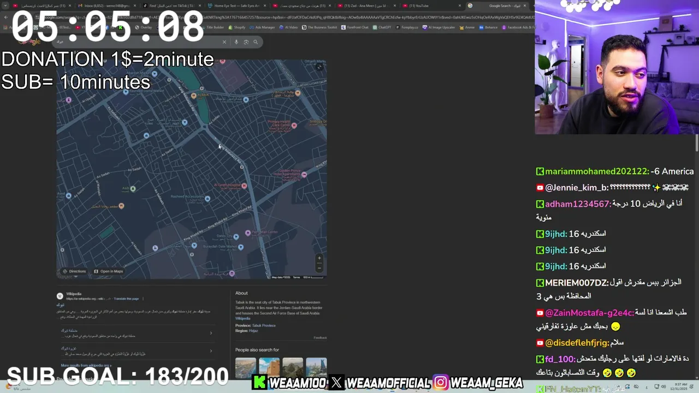Open first People also search for thumbnail

(245, 368)
